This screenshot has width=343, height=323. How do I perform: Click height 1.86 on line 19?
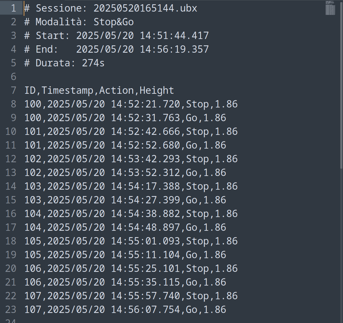click(x=215, y=255)
